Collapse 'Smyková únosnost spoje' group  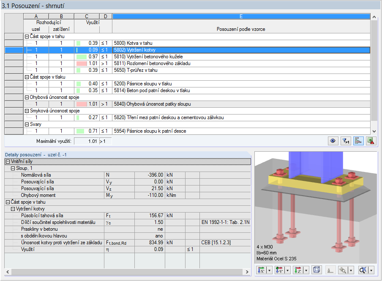pos(27,111)
